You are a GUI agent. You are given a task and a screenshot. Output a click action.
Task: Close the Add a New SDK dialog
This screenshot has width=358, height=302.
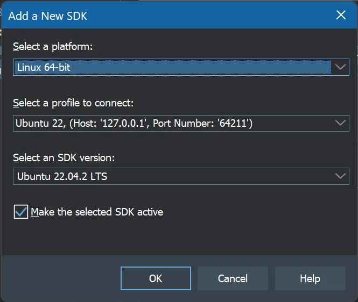coord(341,15)
